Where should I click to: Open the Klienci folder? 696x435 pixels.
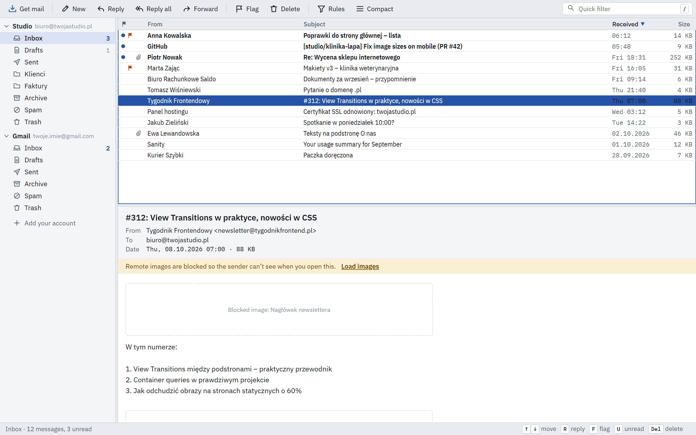(58, 74)
